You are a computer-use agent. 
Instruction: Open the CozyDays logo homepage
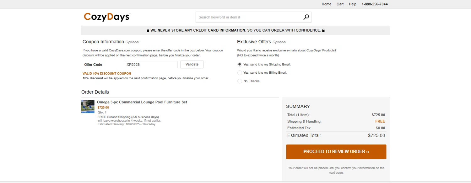pyautogui.click(x=107, y=17)
